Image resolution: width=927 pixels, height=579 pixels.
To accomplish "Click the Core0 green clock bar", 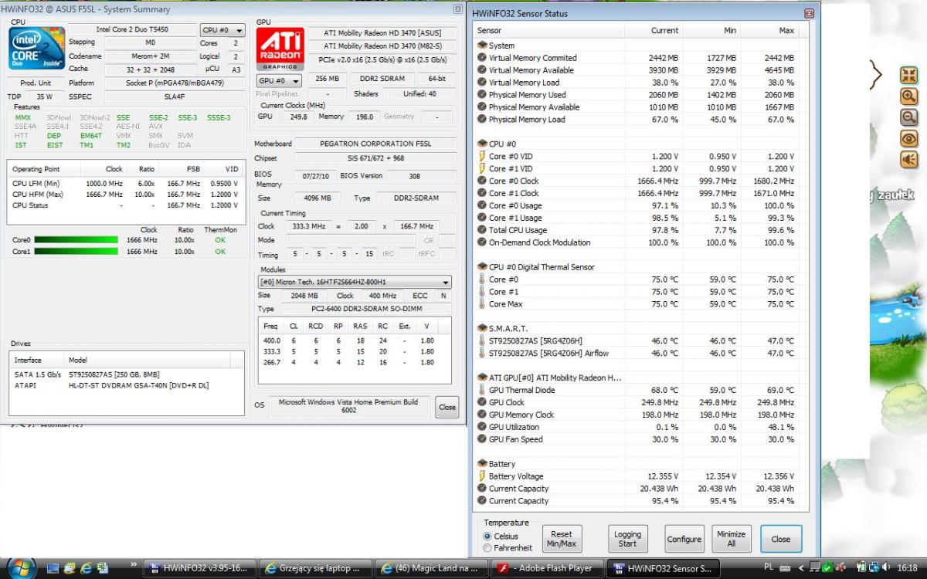I will click(76, 240).
